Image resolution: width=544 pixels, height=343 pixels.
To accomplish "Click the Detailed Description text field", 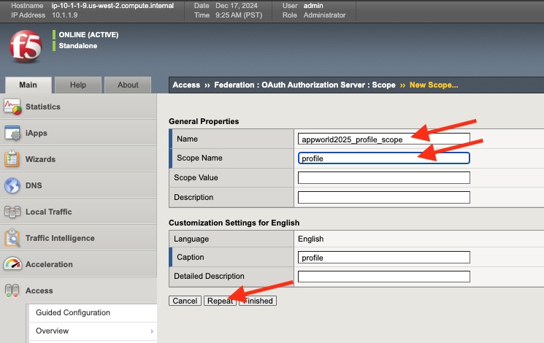I will [x=383, y=277].
